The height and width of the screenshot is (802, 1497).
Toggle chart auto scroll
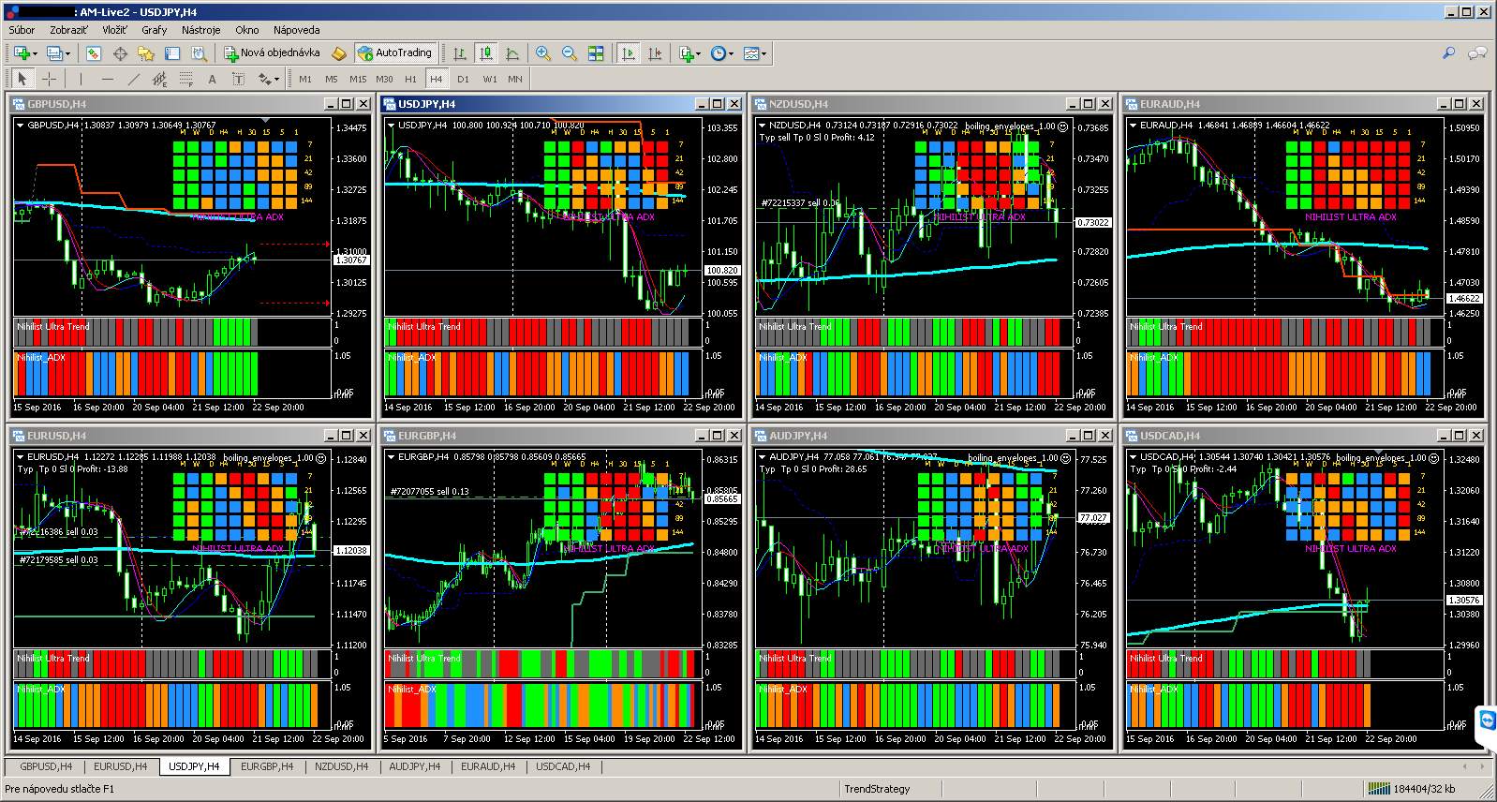pos(629,53)
